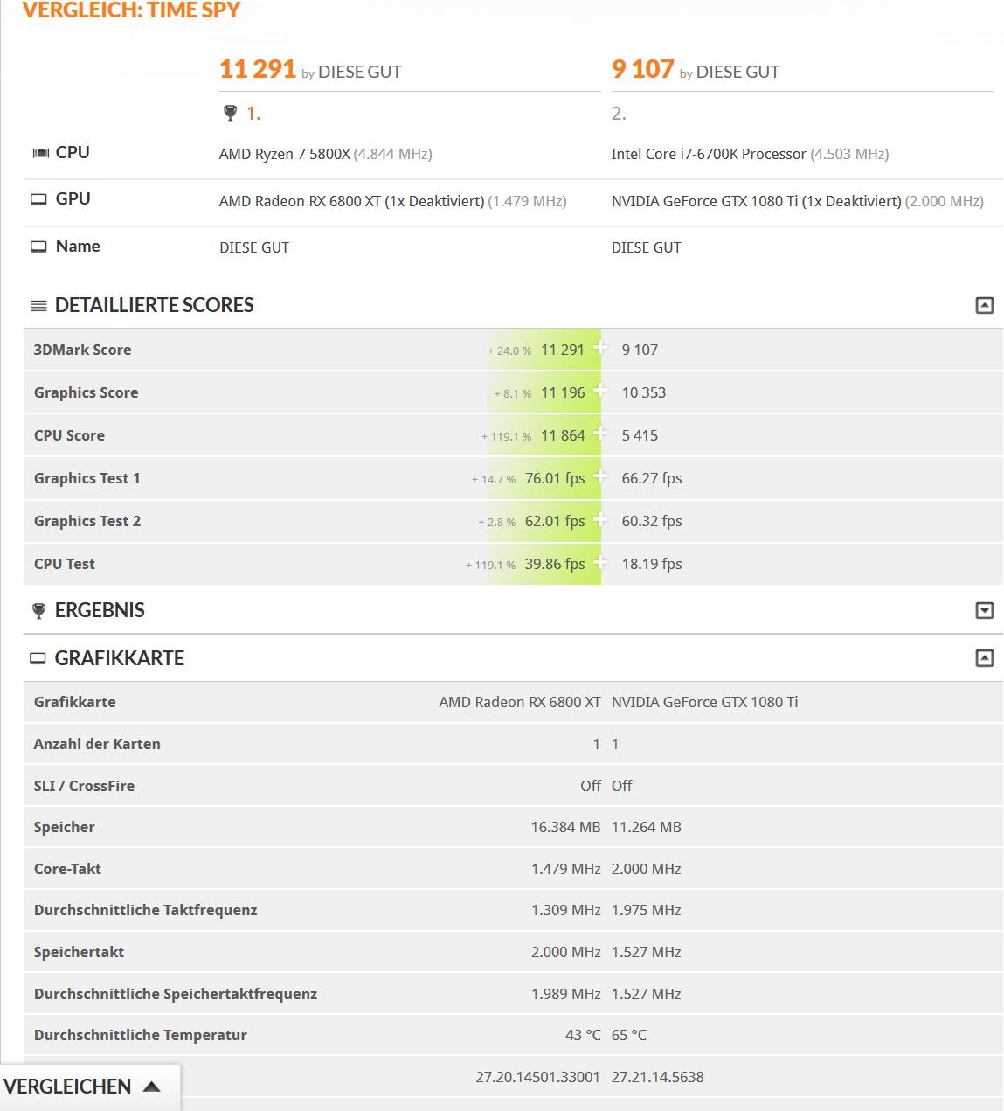Collapse the Detaillierte Scores section

(984, 305)
